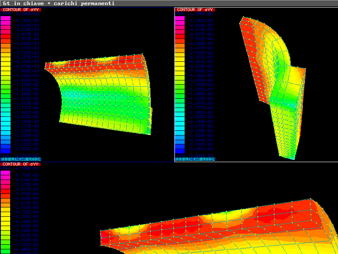Pick value "-1.282E-02" in viewport [1] legend

pos(26,89)
